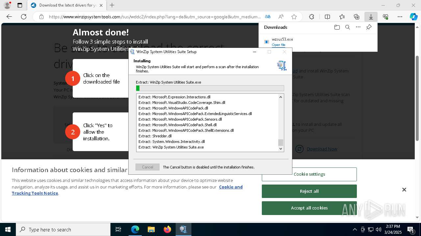
Task: Select log line Extract: Shredder.dll
Action: tap(155, 136)
